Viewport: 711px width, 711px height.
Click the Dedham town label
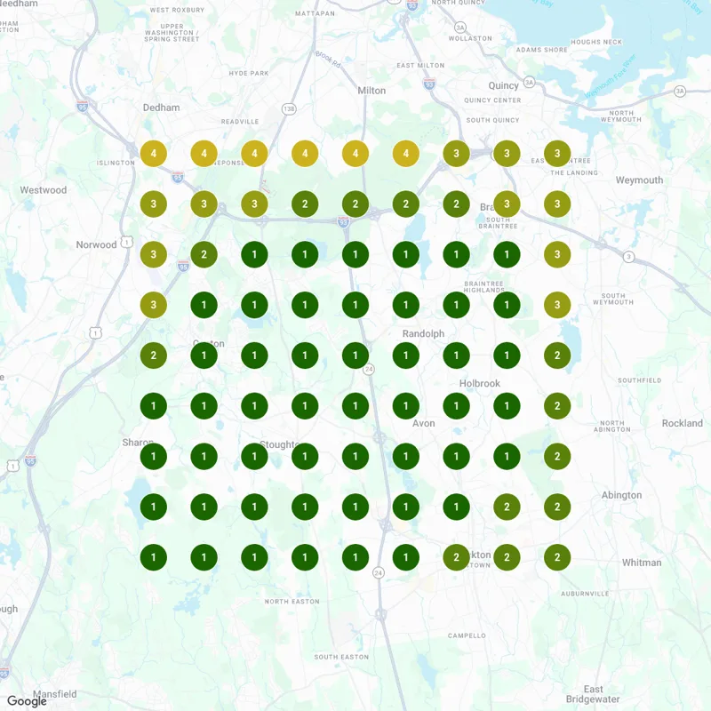[x=162, y=108]
